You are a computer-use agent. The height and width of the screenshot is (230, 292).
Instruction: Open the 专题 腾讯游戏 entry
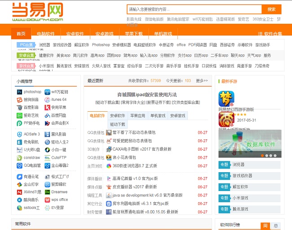point(249,209)
